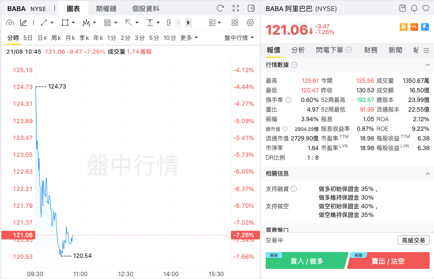Select the 年k timeframe
434x279 pixels.
[98, 38]
